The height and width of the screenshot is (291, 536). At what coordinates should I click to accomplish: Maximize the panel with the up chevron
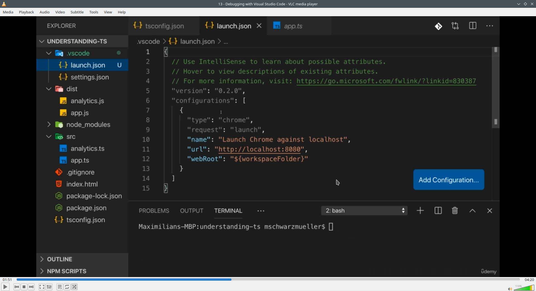472,211
